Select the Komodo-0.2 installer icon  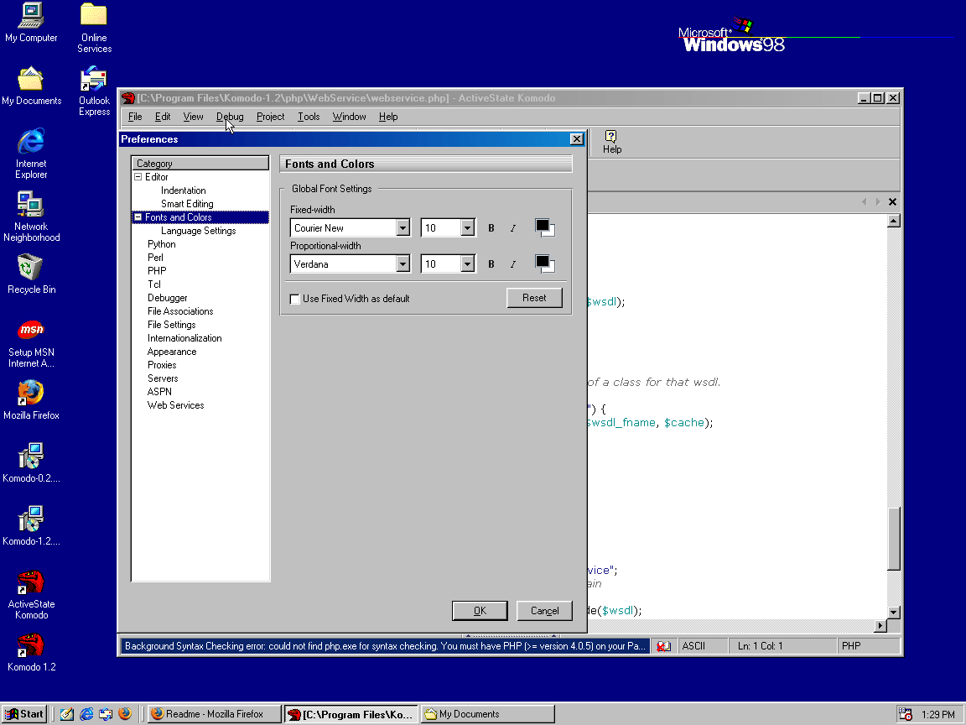31,463
